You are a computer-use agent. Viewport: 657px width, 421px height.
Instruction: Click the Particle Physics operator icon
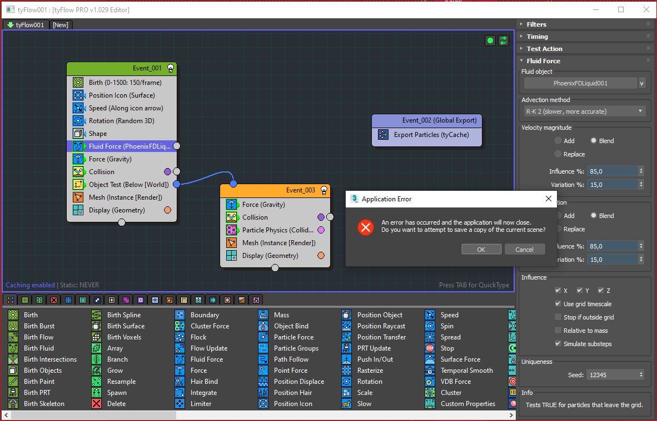coord(232,230)
